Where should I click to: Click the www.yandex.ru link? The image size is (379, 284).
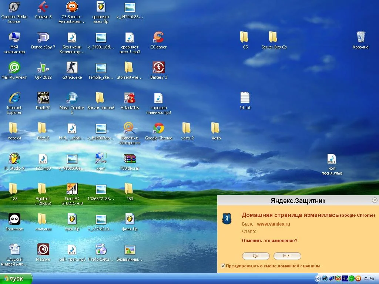[x=274, y=224]
